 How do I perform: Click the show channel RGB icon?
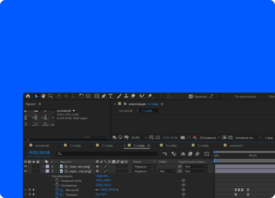point(194,137)
